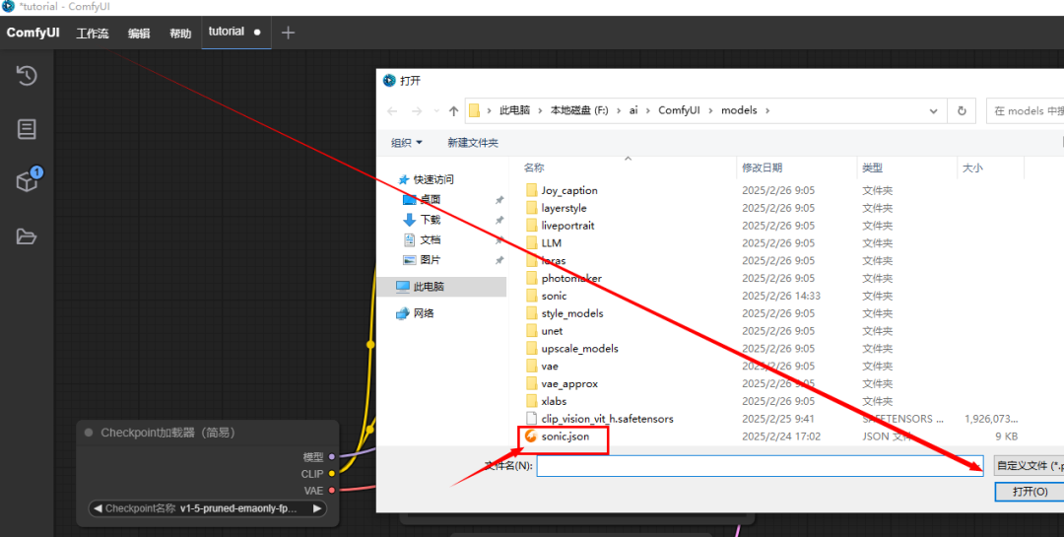The width and height of the screenshot is (1064, 537).
Task: Select the sonic folder
Action: [x=554, y=296]
